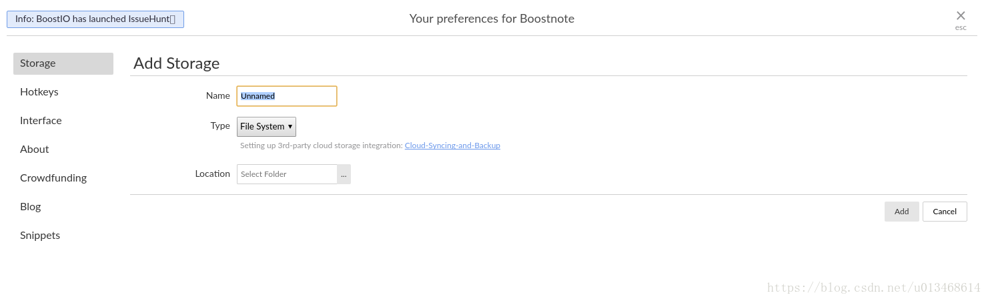
Task: Click the external link icon in Info banner
Action: click(173, 19)
